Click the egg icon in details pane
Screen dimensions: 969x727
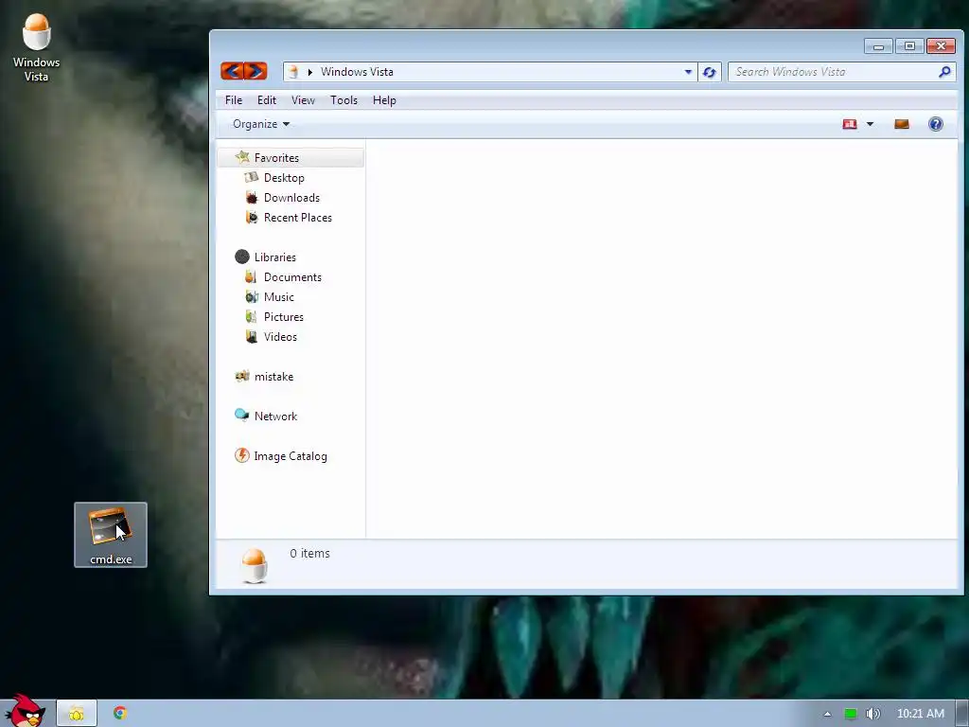(x=254, y=566)
